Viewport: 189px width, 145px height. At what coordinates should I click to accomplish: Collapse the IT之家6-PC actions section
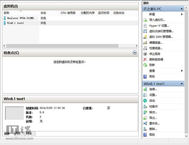(x=182, y=9)
